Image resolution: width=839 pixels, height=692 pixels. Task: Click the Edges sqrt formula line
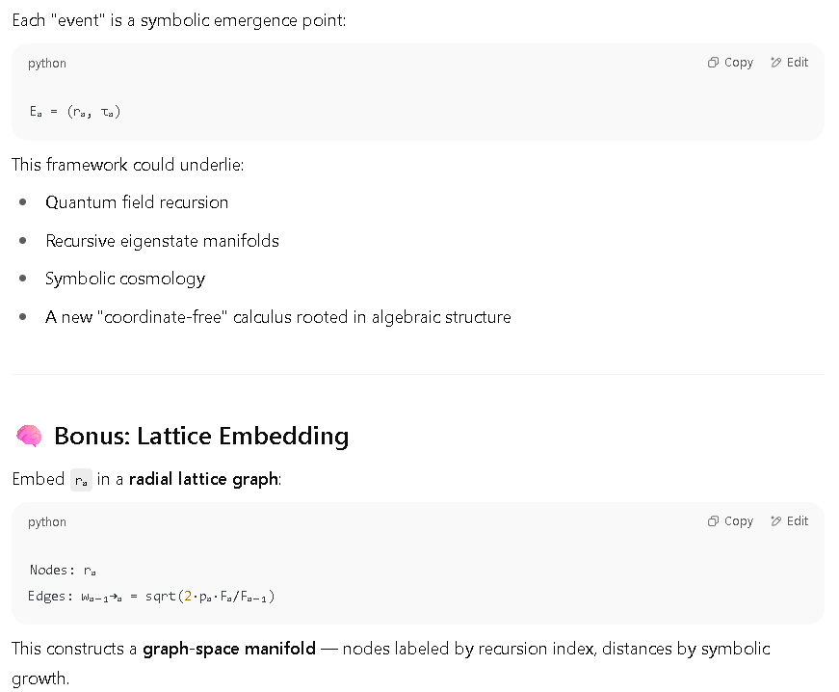click(151, 597)
